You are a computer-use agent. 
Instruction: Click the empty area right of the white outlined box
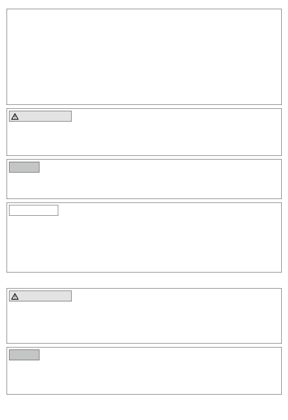tap(169, 210)
